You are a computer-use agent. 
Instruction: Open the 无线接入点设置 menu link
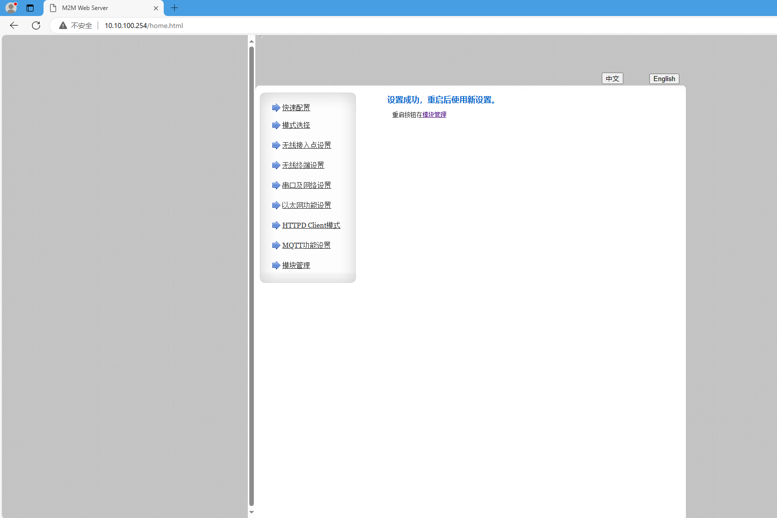(x=306, y=145)
